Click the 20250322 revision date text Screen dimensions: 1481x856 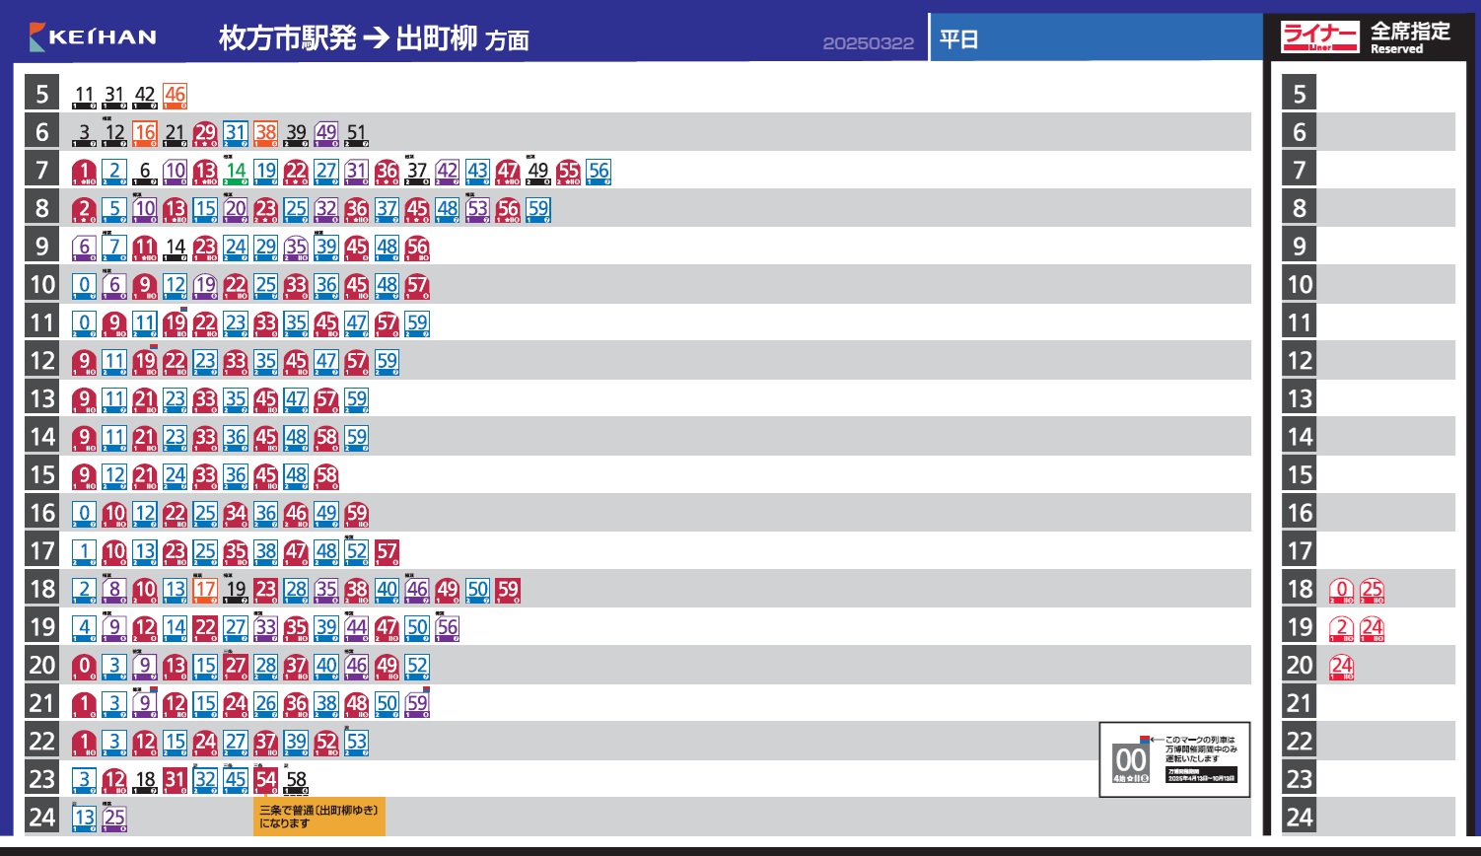click(x=868, y=44)
